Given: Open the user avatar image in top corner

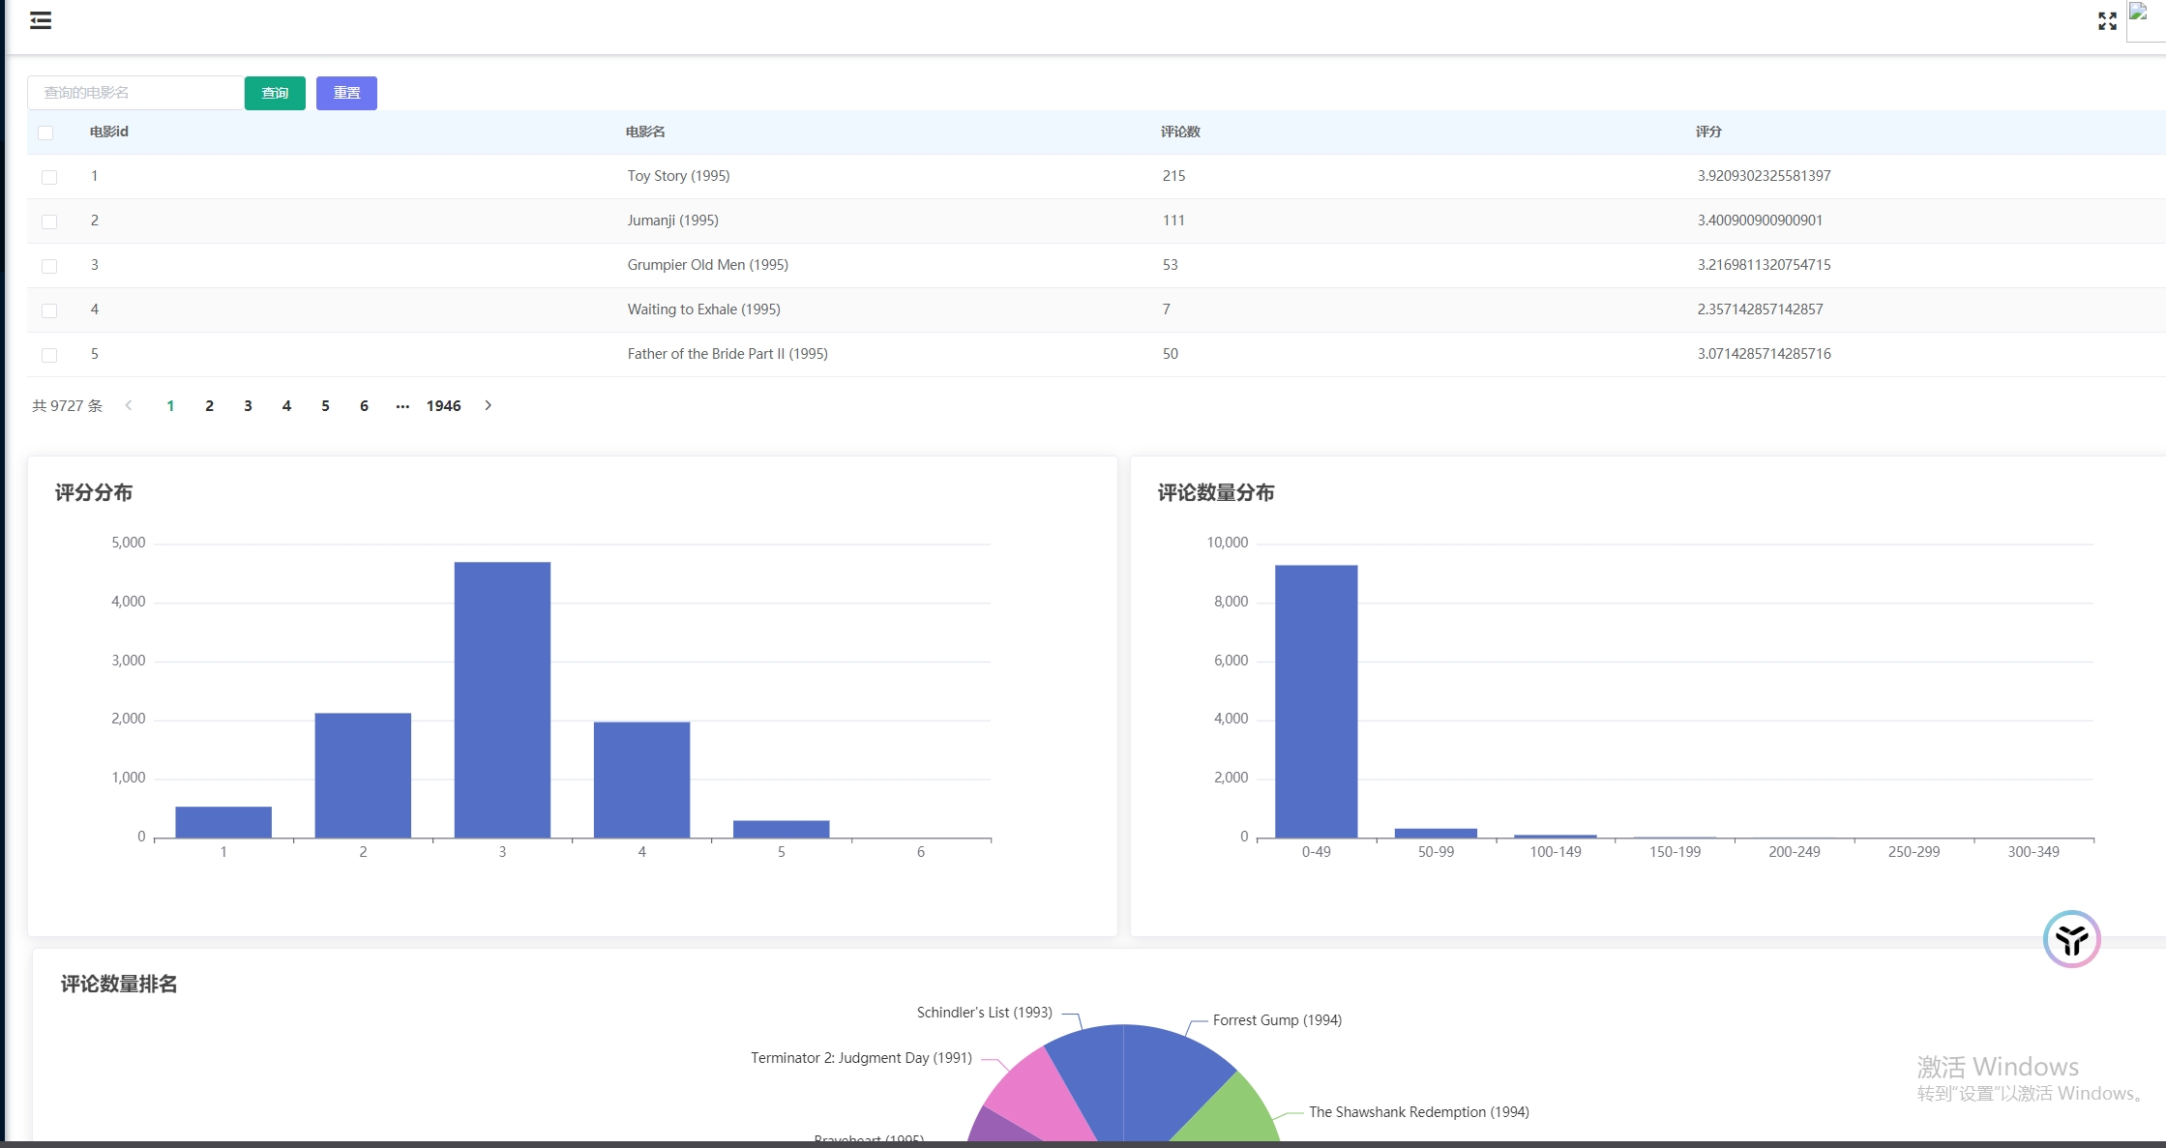Looking at the screenshot, I should click(2146, 20).
